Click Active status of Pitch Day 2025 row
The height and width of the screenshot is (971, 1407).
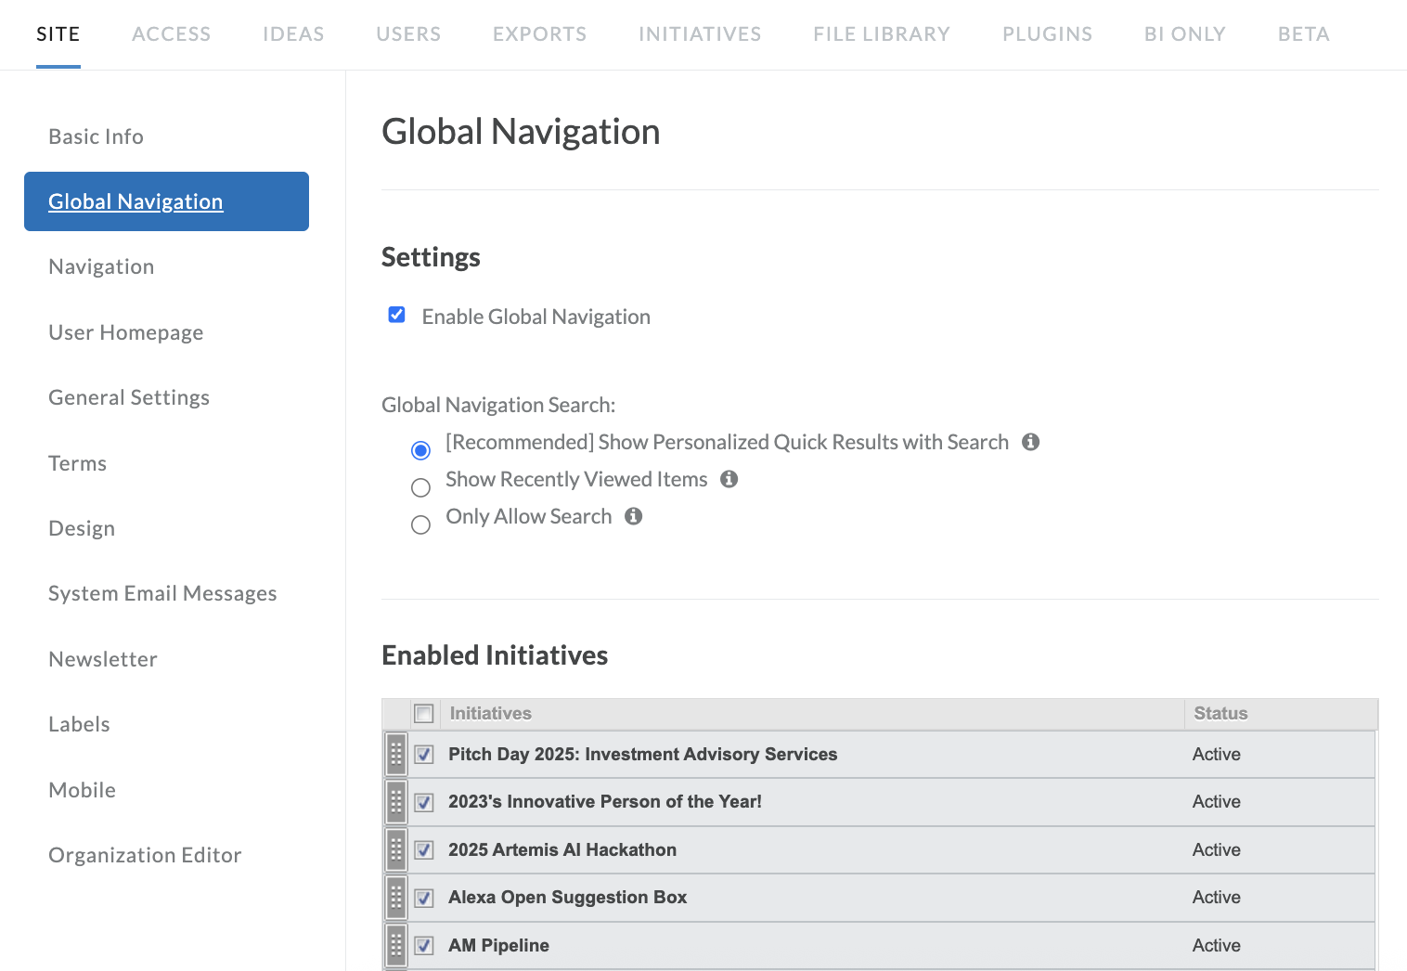[x=1217, y=755]
